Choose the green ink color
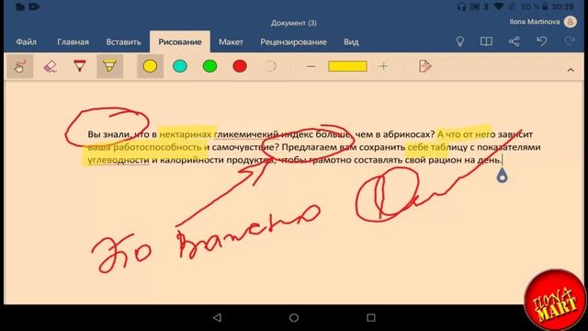The image size is (588, 331). click(x=209, y=66)
